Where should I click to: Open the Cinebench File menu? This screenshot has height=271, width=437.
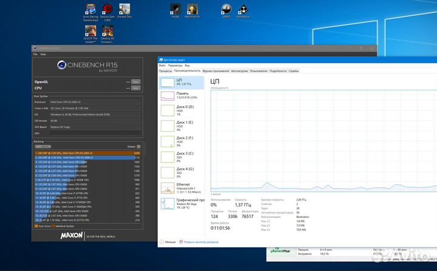pyautogui.click(x=35, y=55)
